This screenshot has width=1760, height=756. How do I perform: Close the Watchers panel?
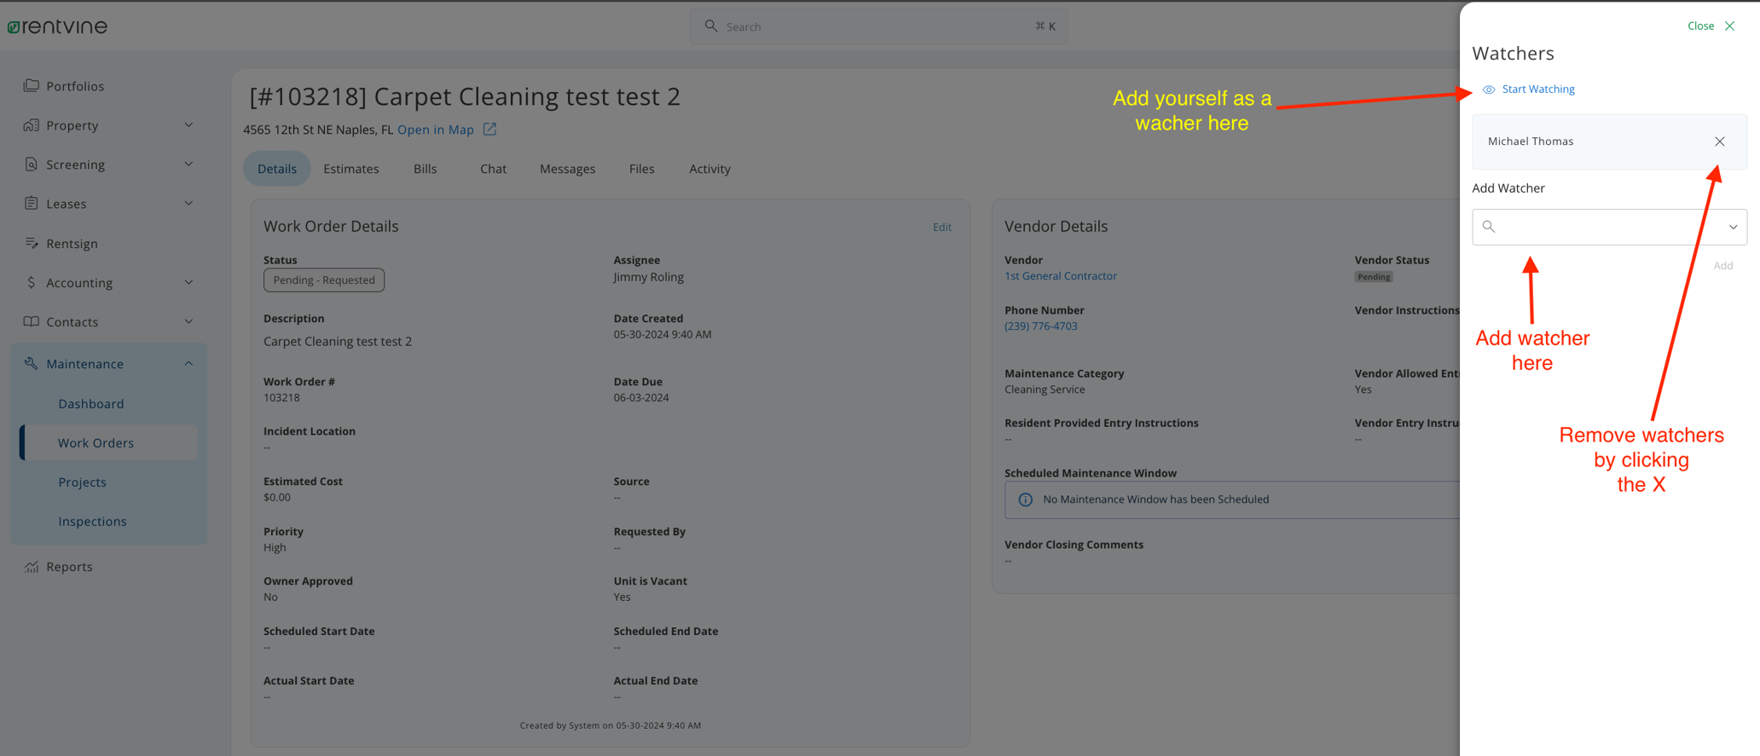pos(1711,26)
